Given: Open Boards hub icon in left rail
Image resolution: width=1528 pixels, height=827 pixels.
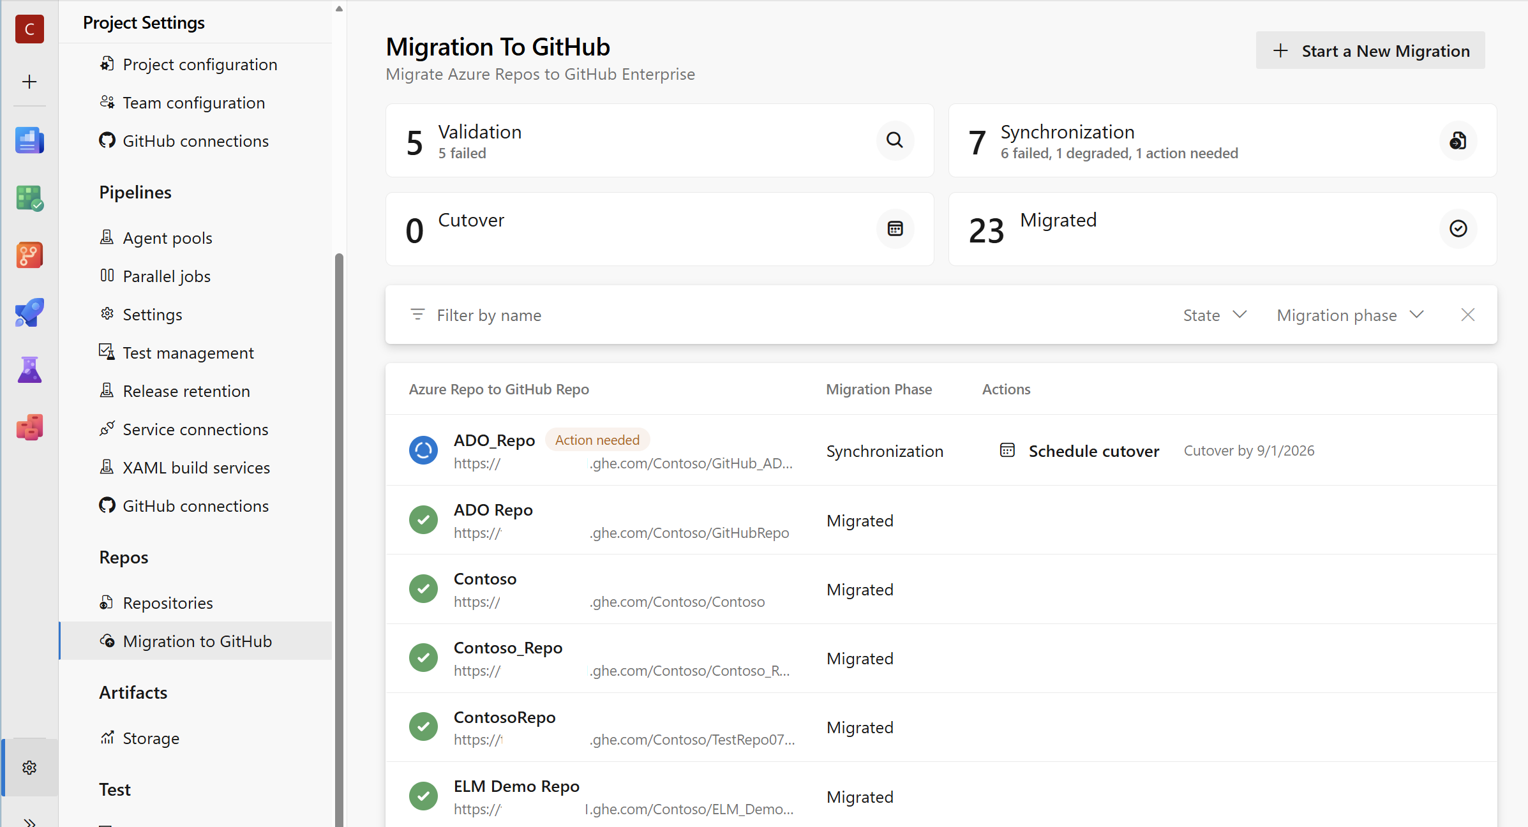Looking at the screenshot, I should (29, 198).
